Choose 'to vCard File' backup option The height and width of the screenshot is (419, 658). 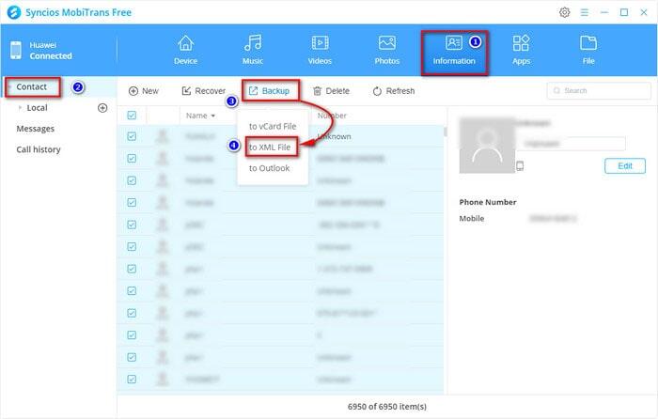pos(272,126)
